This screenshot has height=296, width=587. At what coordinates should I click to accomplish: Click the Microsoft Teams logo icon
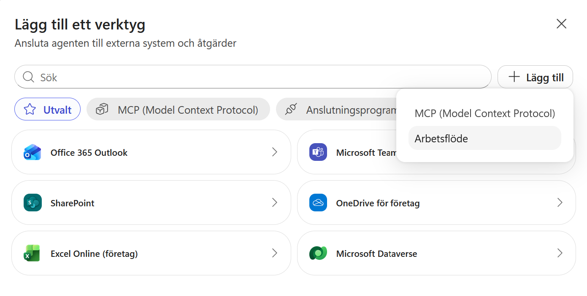click(x=318, y=152)
